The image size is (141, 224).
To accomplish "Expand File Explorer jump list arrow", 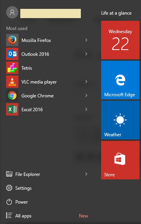I will click(x=86, y=174).
